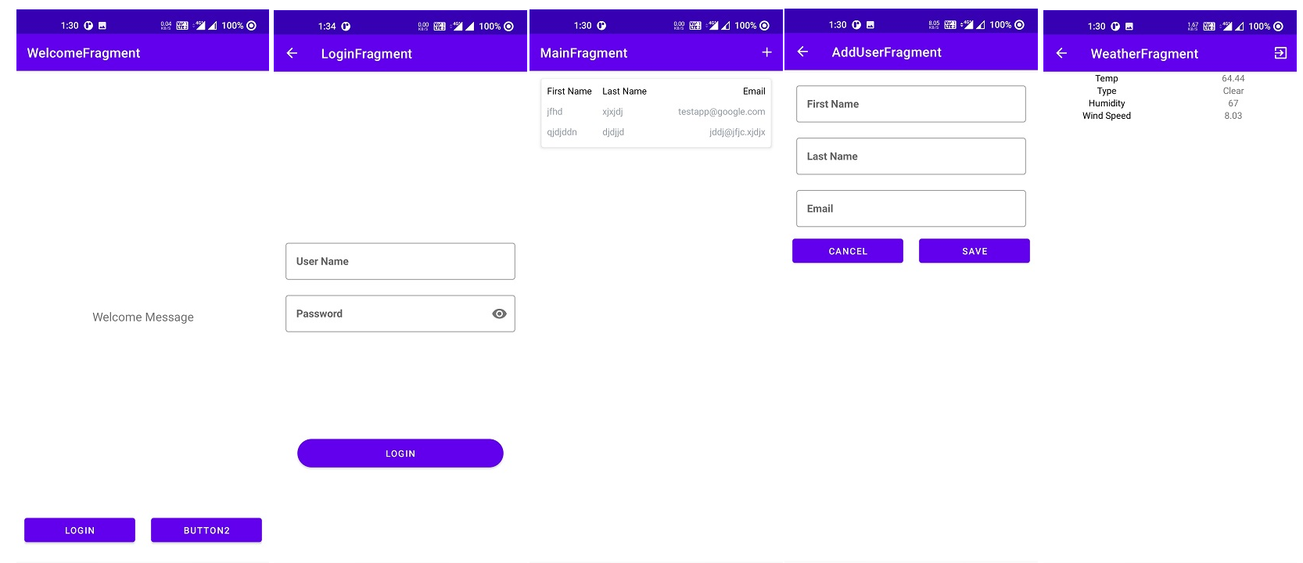Click the LOGIN button on WelcomeFragment
1303x563 pixels.
click(80, 530)
